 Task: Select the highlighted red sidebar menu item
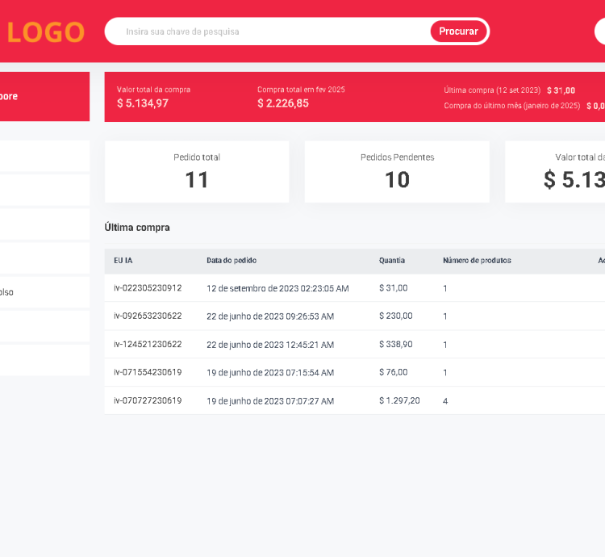(44, 96)
